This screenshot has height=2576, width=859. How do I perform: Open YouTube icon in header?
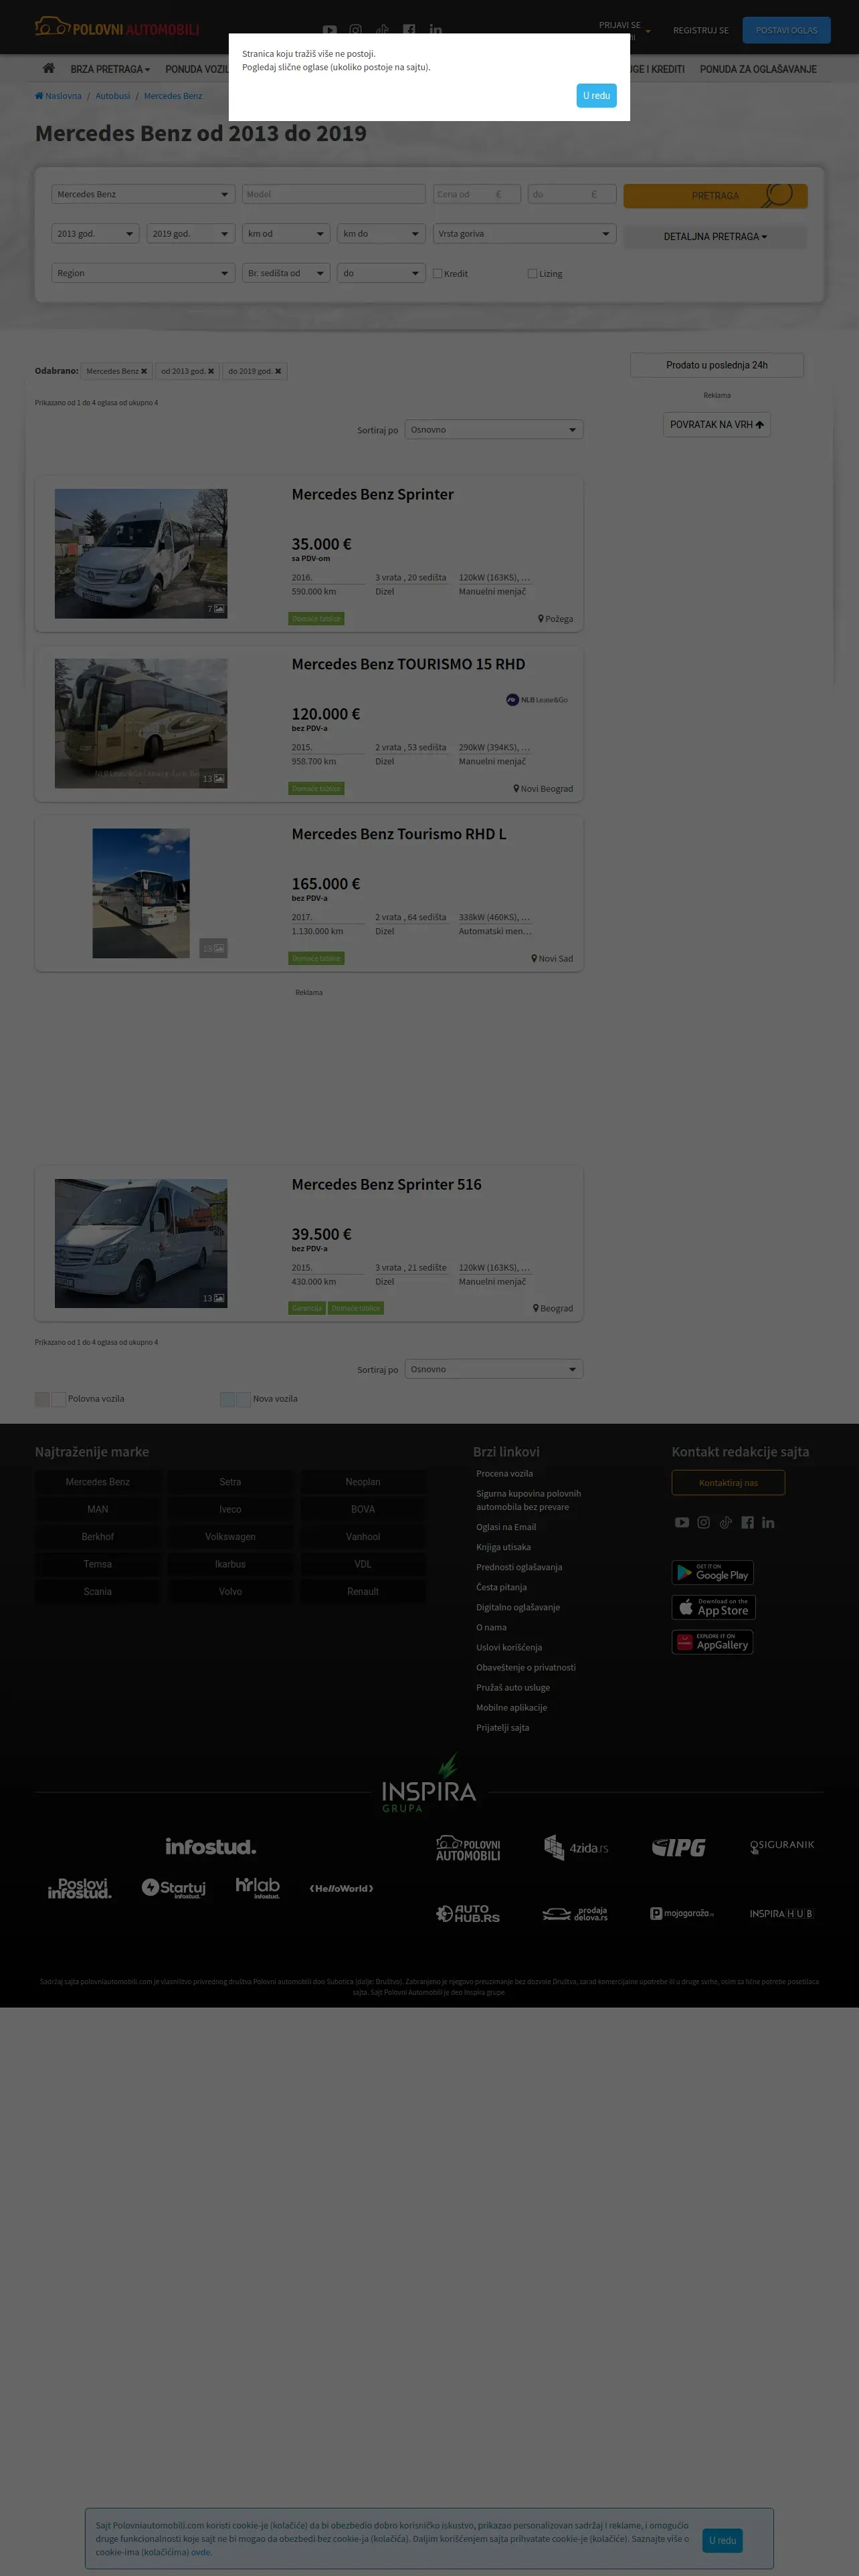(329, 30)
